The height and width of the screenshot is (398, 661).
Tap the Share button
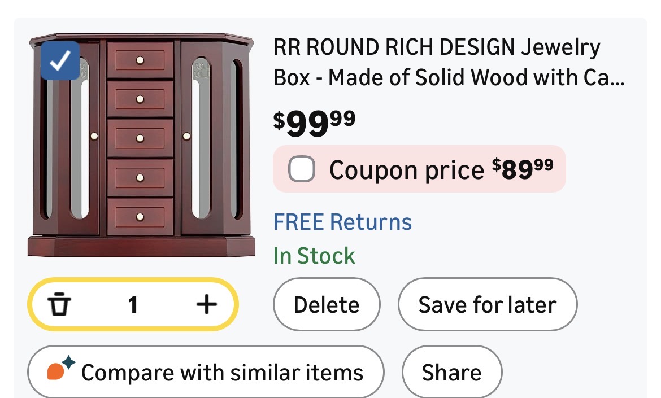click(x=451, y=373)
